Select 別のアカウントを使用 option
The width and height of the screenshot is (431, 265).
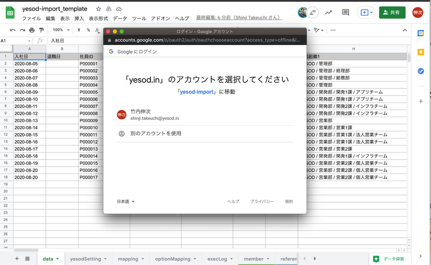[x=205, y=134]
